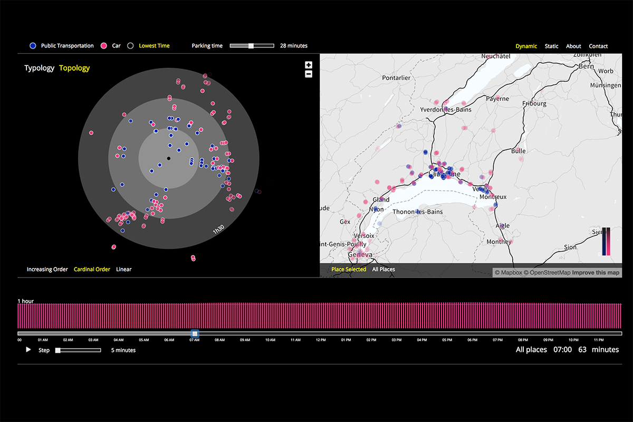Select Place Selected map filter
The image size is (633, 422).
click(x=349, y=270)
